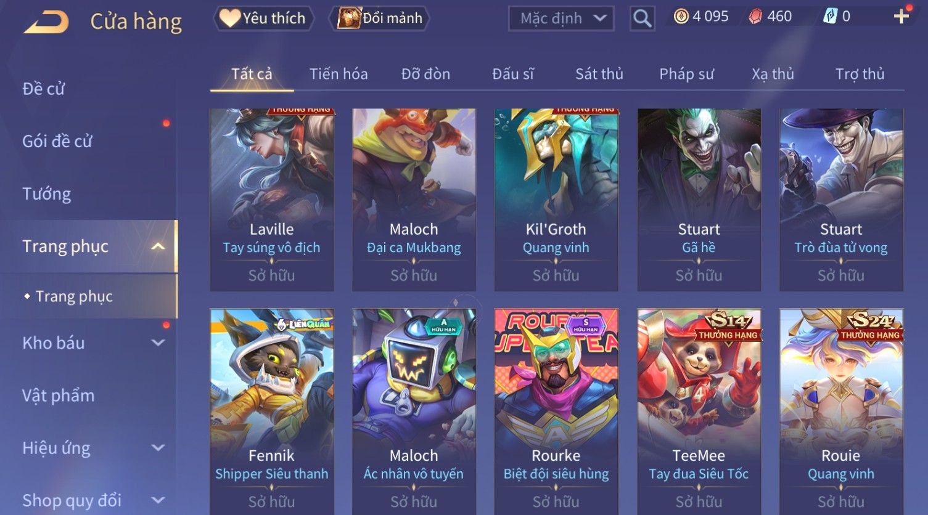
Task: Switch to the Tiến hóa tab
Action: pos(339,74)
